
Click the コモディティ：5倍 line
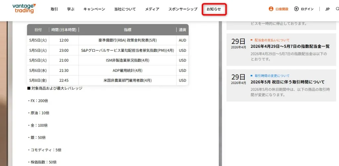pyautogui.click(x=44, y=150)
